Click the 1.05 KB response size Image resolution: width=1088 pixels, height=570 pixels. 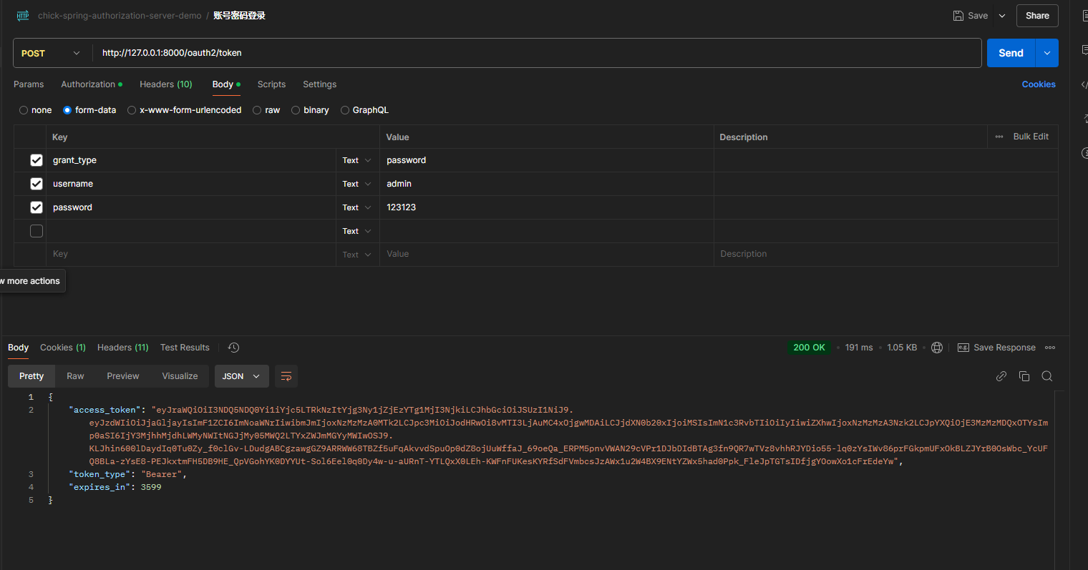902,348
